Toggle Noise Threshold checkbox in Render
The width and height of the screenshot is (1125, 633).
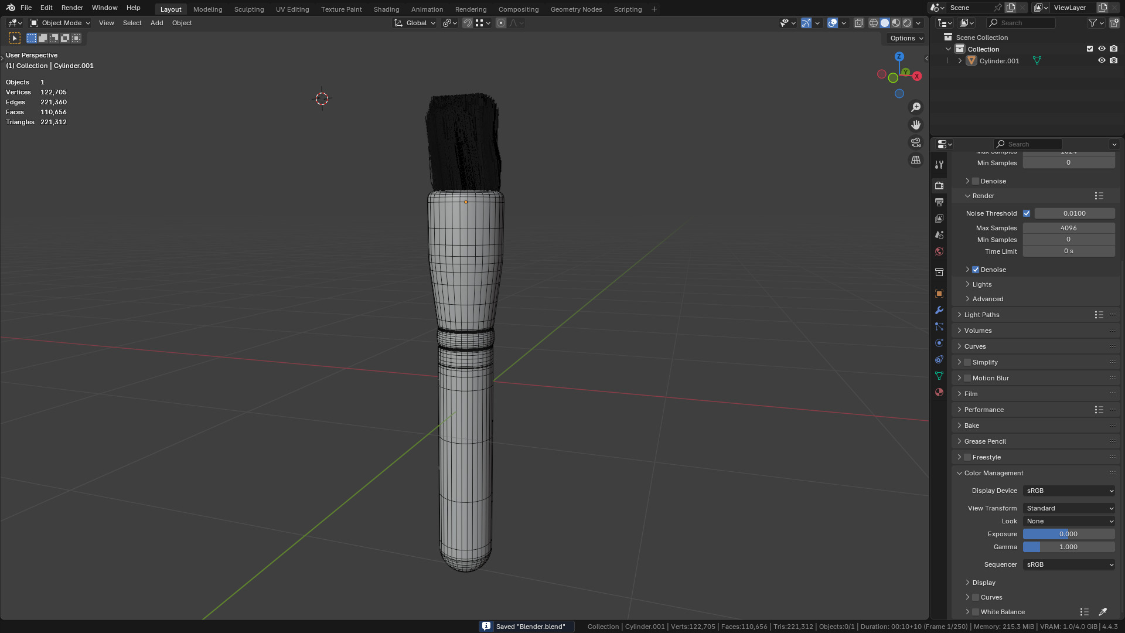1027,213
